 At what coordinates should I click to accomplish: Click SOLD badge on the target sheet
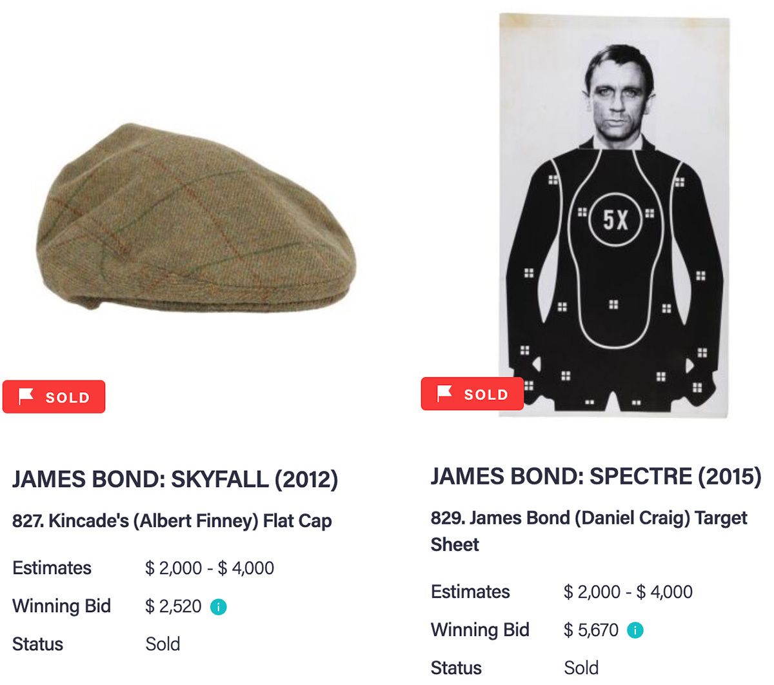pyautogui.click(x=472, y=394)
